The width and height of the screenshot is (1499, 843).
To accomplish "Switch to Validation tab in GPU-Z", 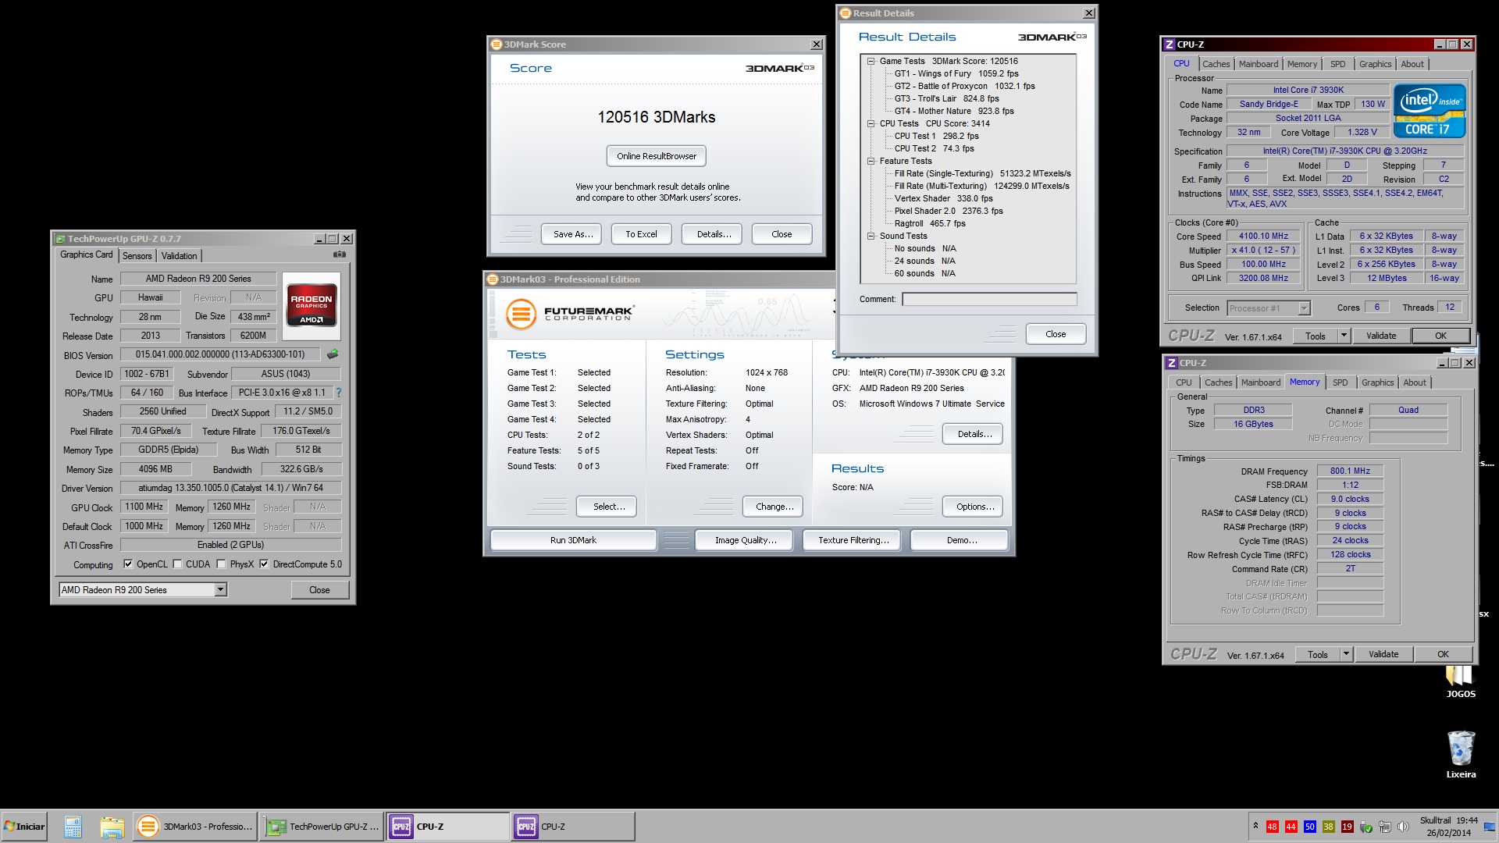I will click(180, 256).
